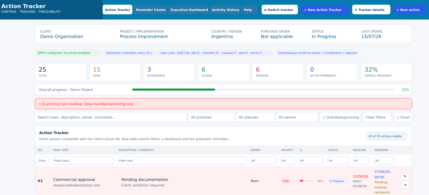Open the Switch tracker button
Screen dimensions: 429x195
(280, 10)
